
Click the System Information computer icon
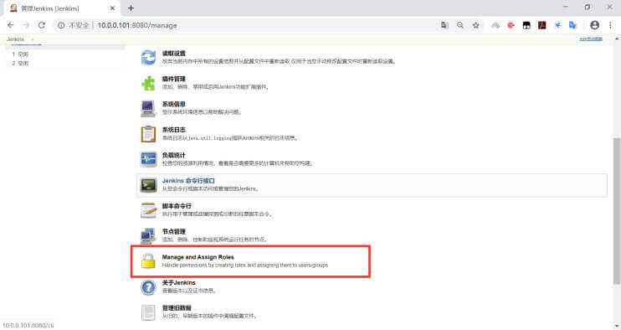[148, 109]
